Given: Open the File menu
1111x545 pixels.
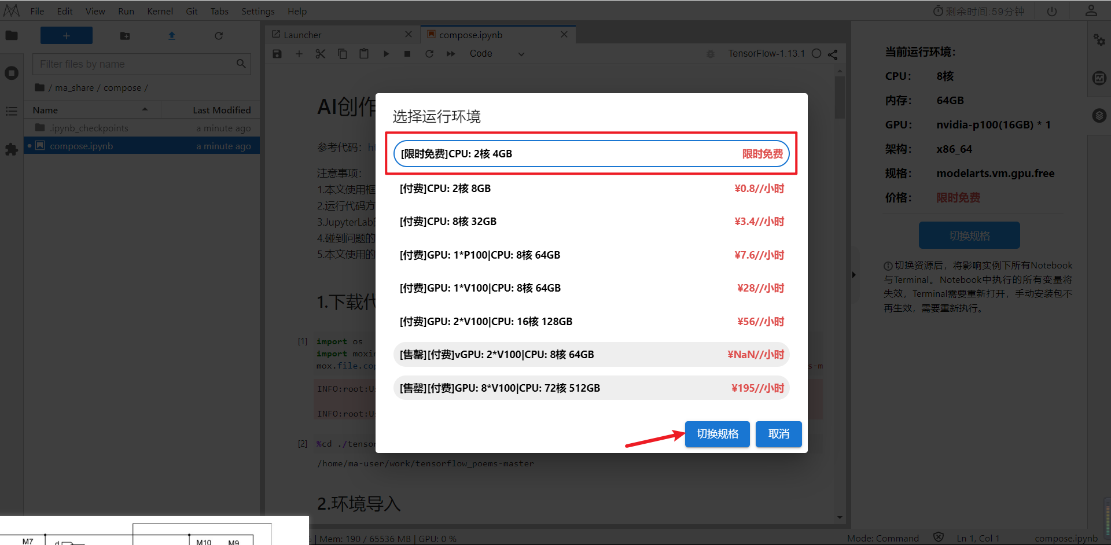Looking at the screenshot, I should pos(37,12).
